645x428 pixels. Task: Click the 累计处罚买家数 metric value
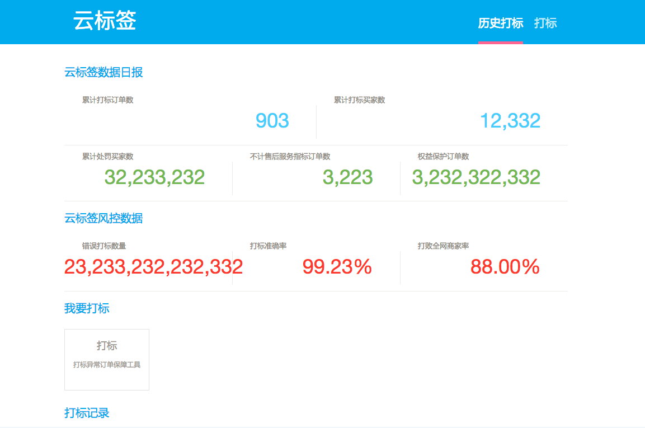[x=155, y=177]
